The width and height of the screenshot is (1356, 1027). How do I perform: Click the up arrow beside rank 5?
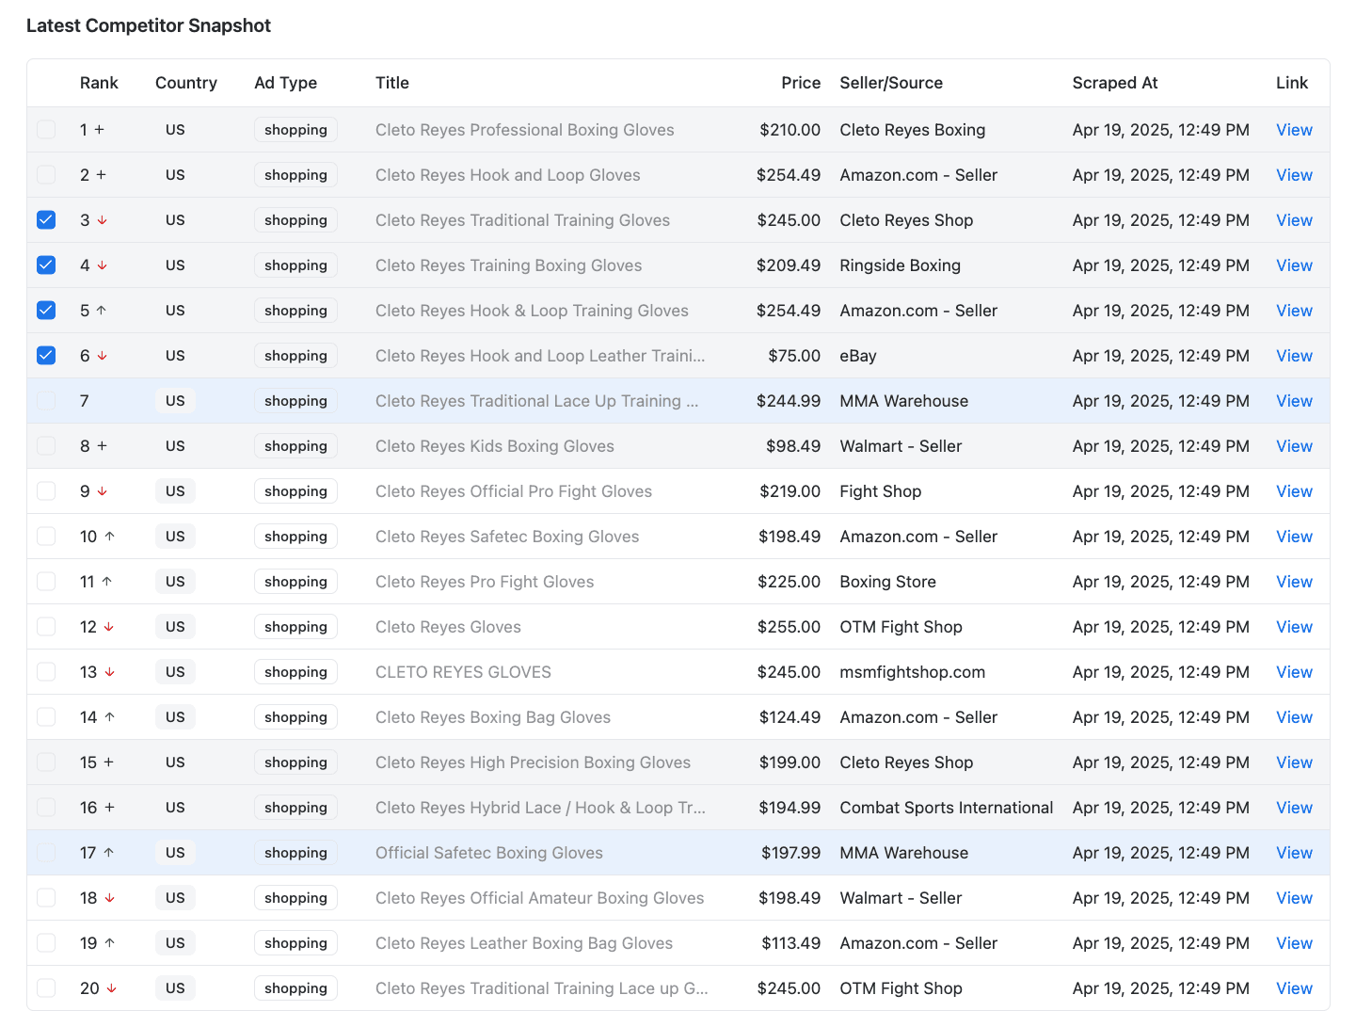tap(102, 311)
